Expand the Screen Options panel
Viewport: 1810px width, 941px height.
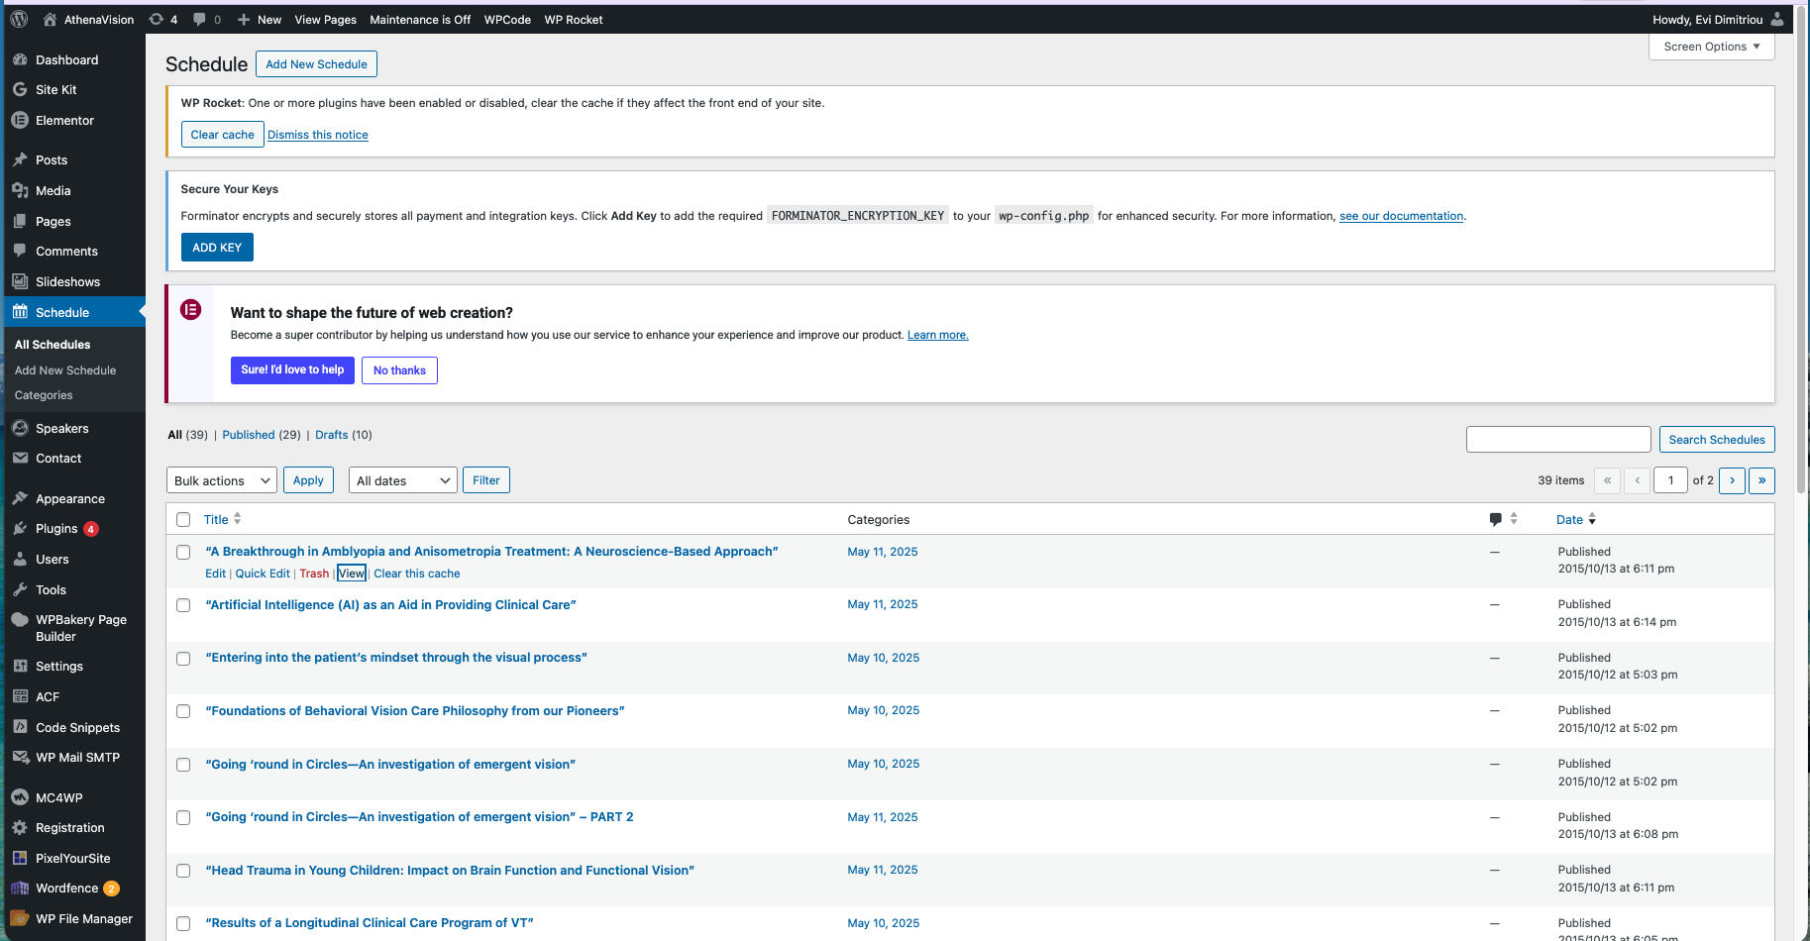[x=1710, y=46]
